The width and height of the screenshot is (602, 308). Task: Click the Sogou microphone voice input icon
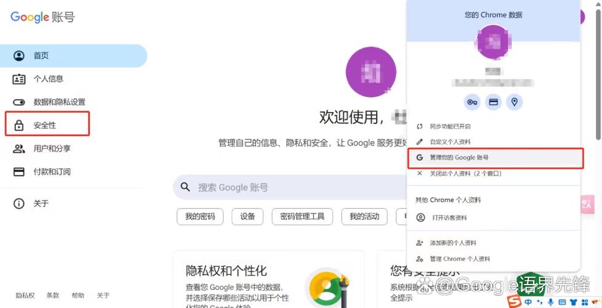[550, 302]
